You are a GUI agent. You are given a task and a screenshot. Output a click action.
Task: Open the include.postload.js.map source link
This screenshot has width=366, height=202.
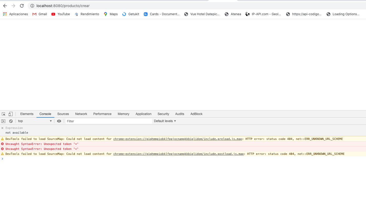[179, 154]
